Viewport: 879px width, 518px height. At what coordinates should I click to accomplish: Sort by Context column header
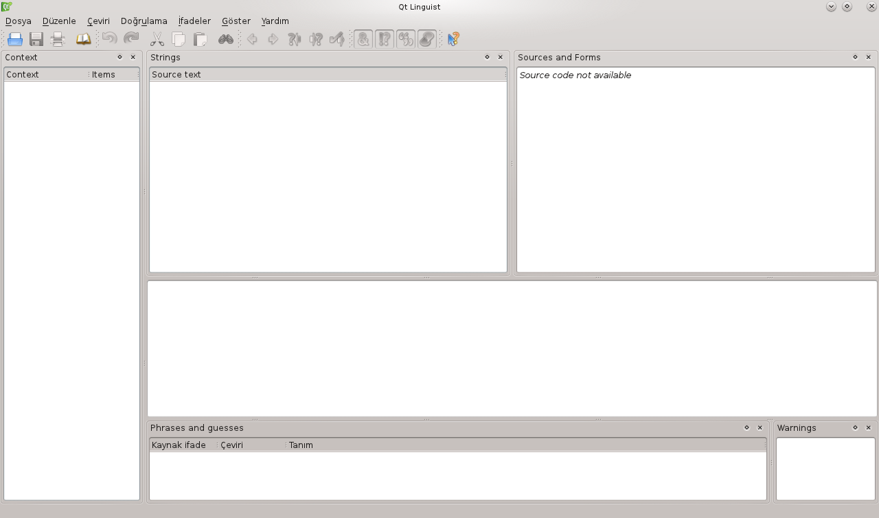pyautogui.click(x=46, y=74)
